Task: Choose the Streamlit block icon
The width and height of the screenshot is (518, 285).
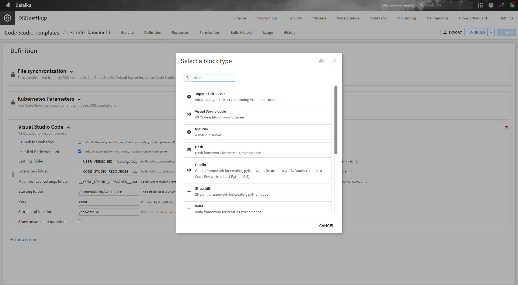Action: (189, 191)
